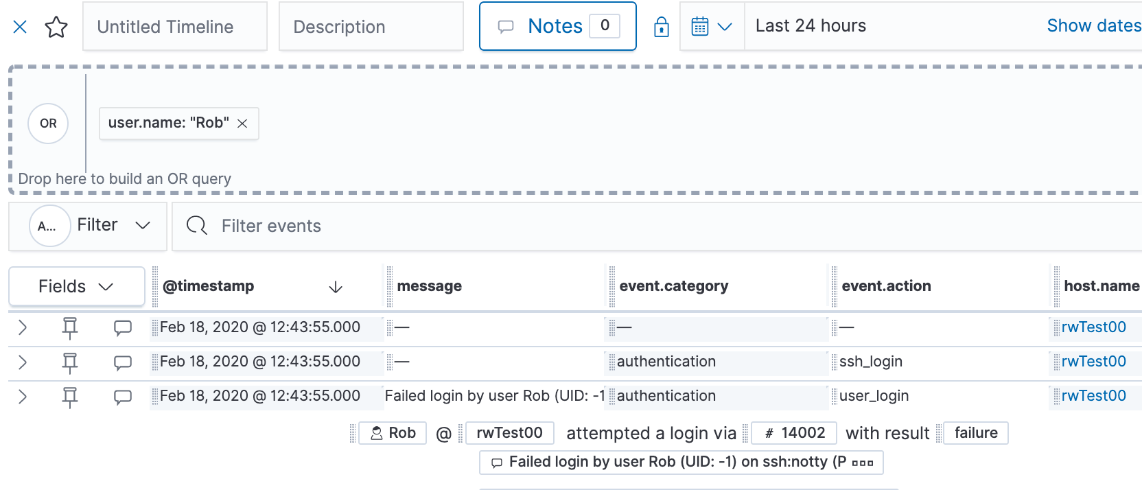Open rwTest00 host link in the ssh_login row
The width and height of the screenshot is (1142, 490).
tap(1094, 362)
